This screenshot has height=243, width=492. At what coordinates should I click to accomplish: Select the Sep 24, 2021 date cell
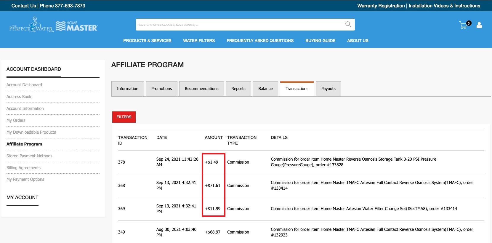point(177,162)
